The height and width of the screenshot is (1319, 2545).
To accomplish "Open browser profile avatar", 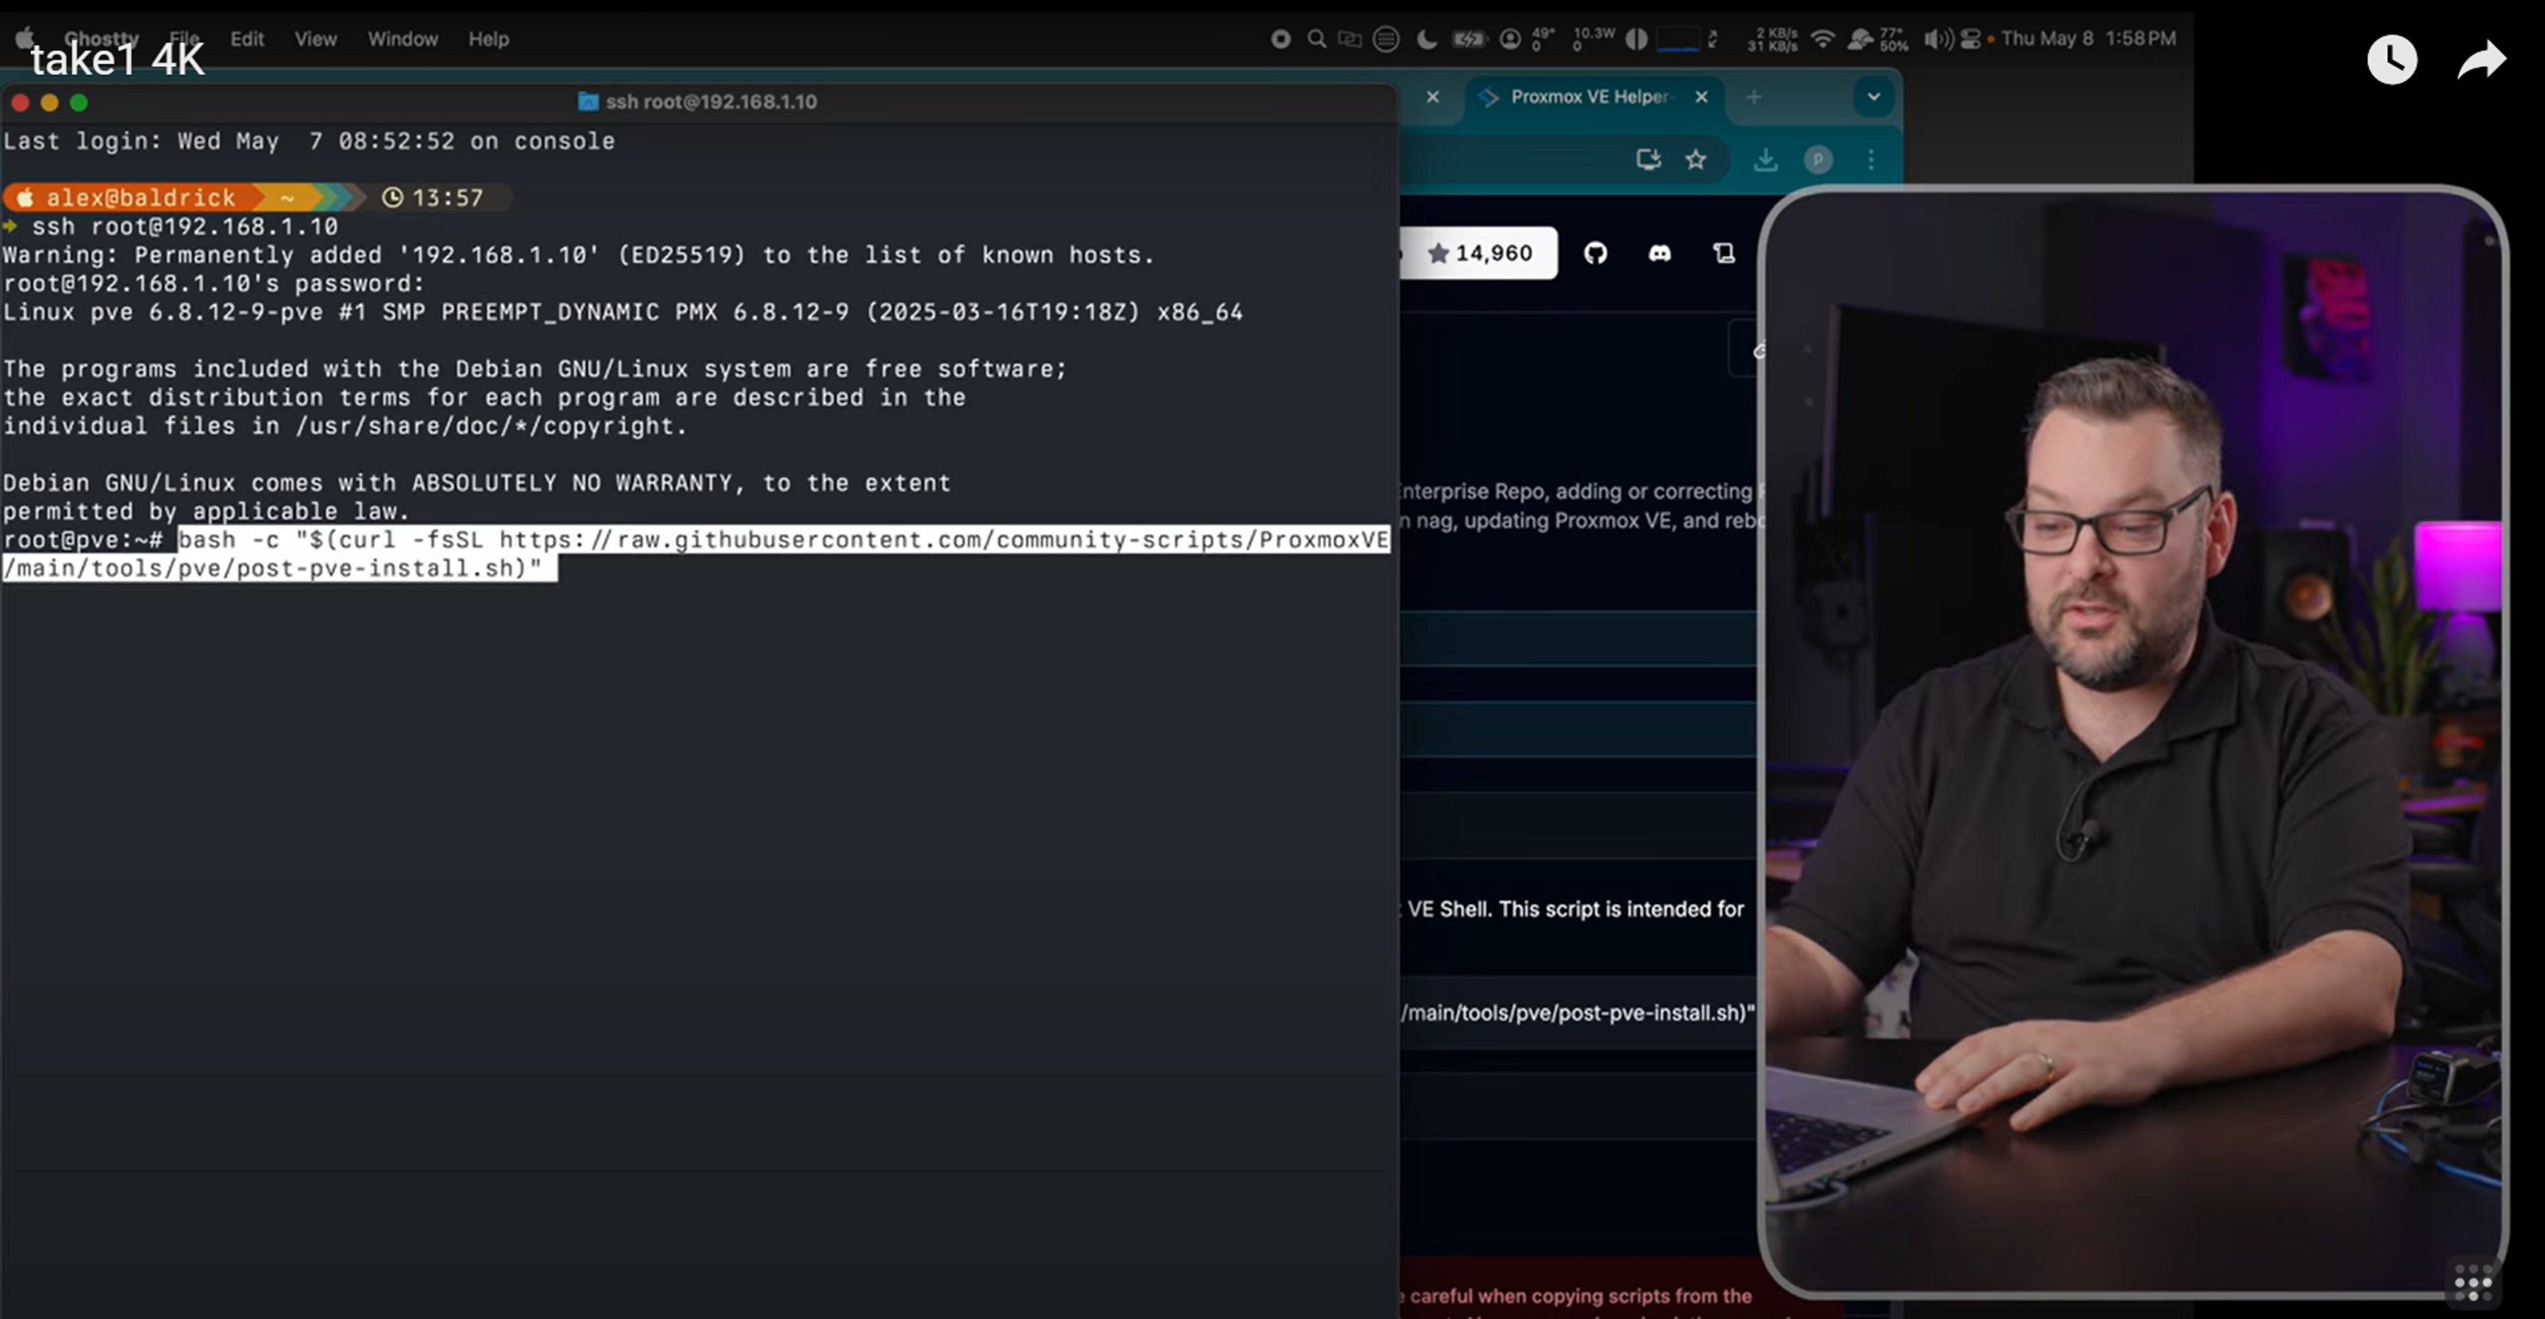I will [x=1818, y=159].
